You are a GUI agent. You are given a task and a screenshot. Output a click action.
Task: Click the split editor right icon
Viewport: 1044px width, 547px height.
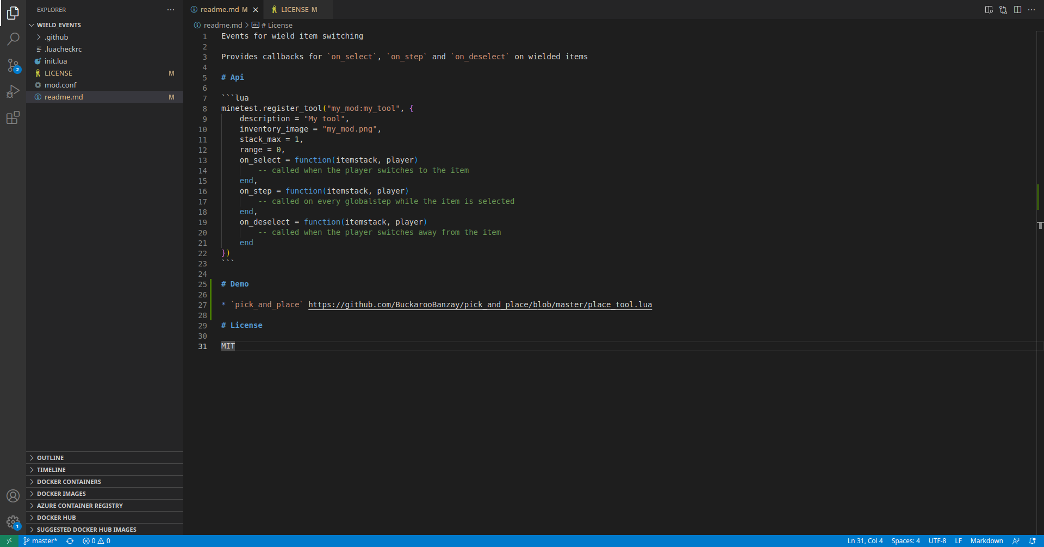point(1017,10)
